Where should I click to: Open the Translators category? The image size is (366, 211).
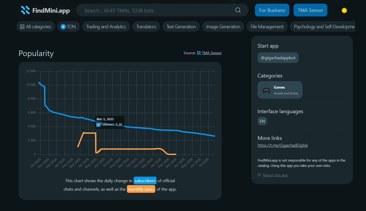tap(146, 26)
